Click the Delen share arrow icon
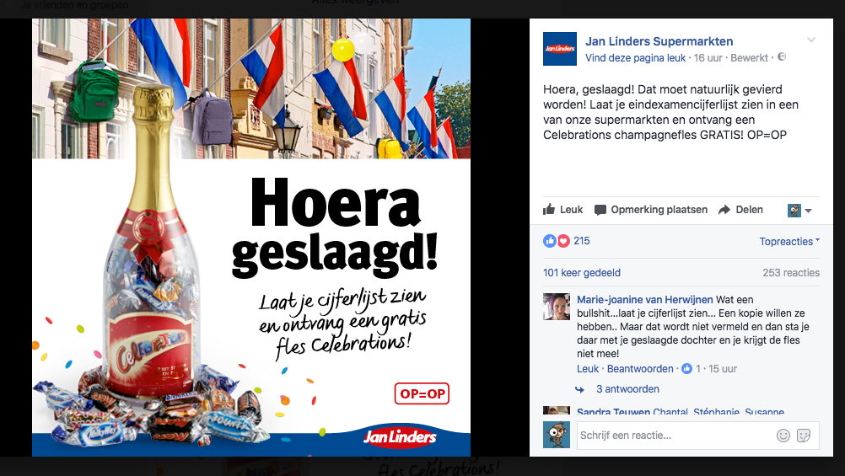This screenshot has height=476, width=845. (724, 210)
